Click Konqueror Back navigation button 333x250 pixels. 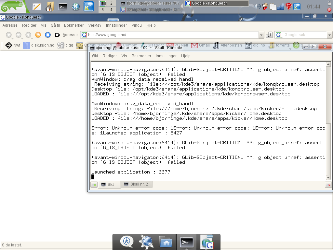[9, 35]
